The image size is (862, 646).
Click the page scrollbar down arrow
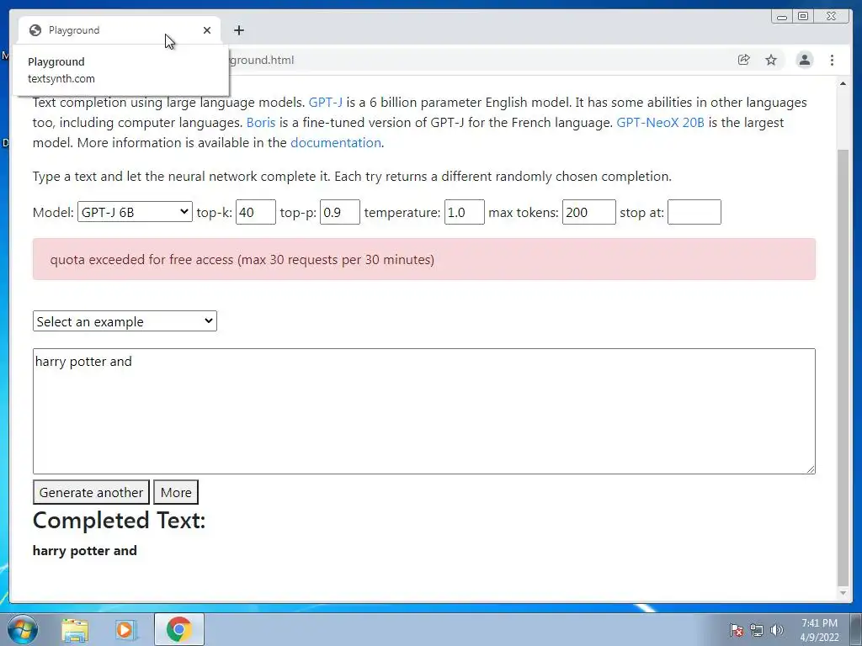[x=843, y=593]
